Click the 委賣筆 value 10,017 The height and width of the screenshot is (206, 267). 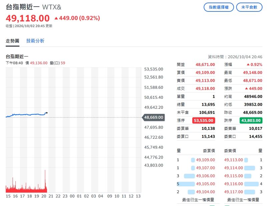click(x=256, y=129)
